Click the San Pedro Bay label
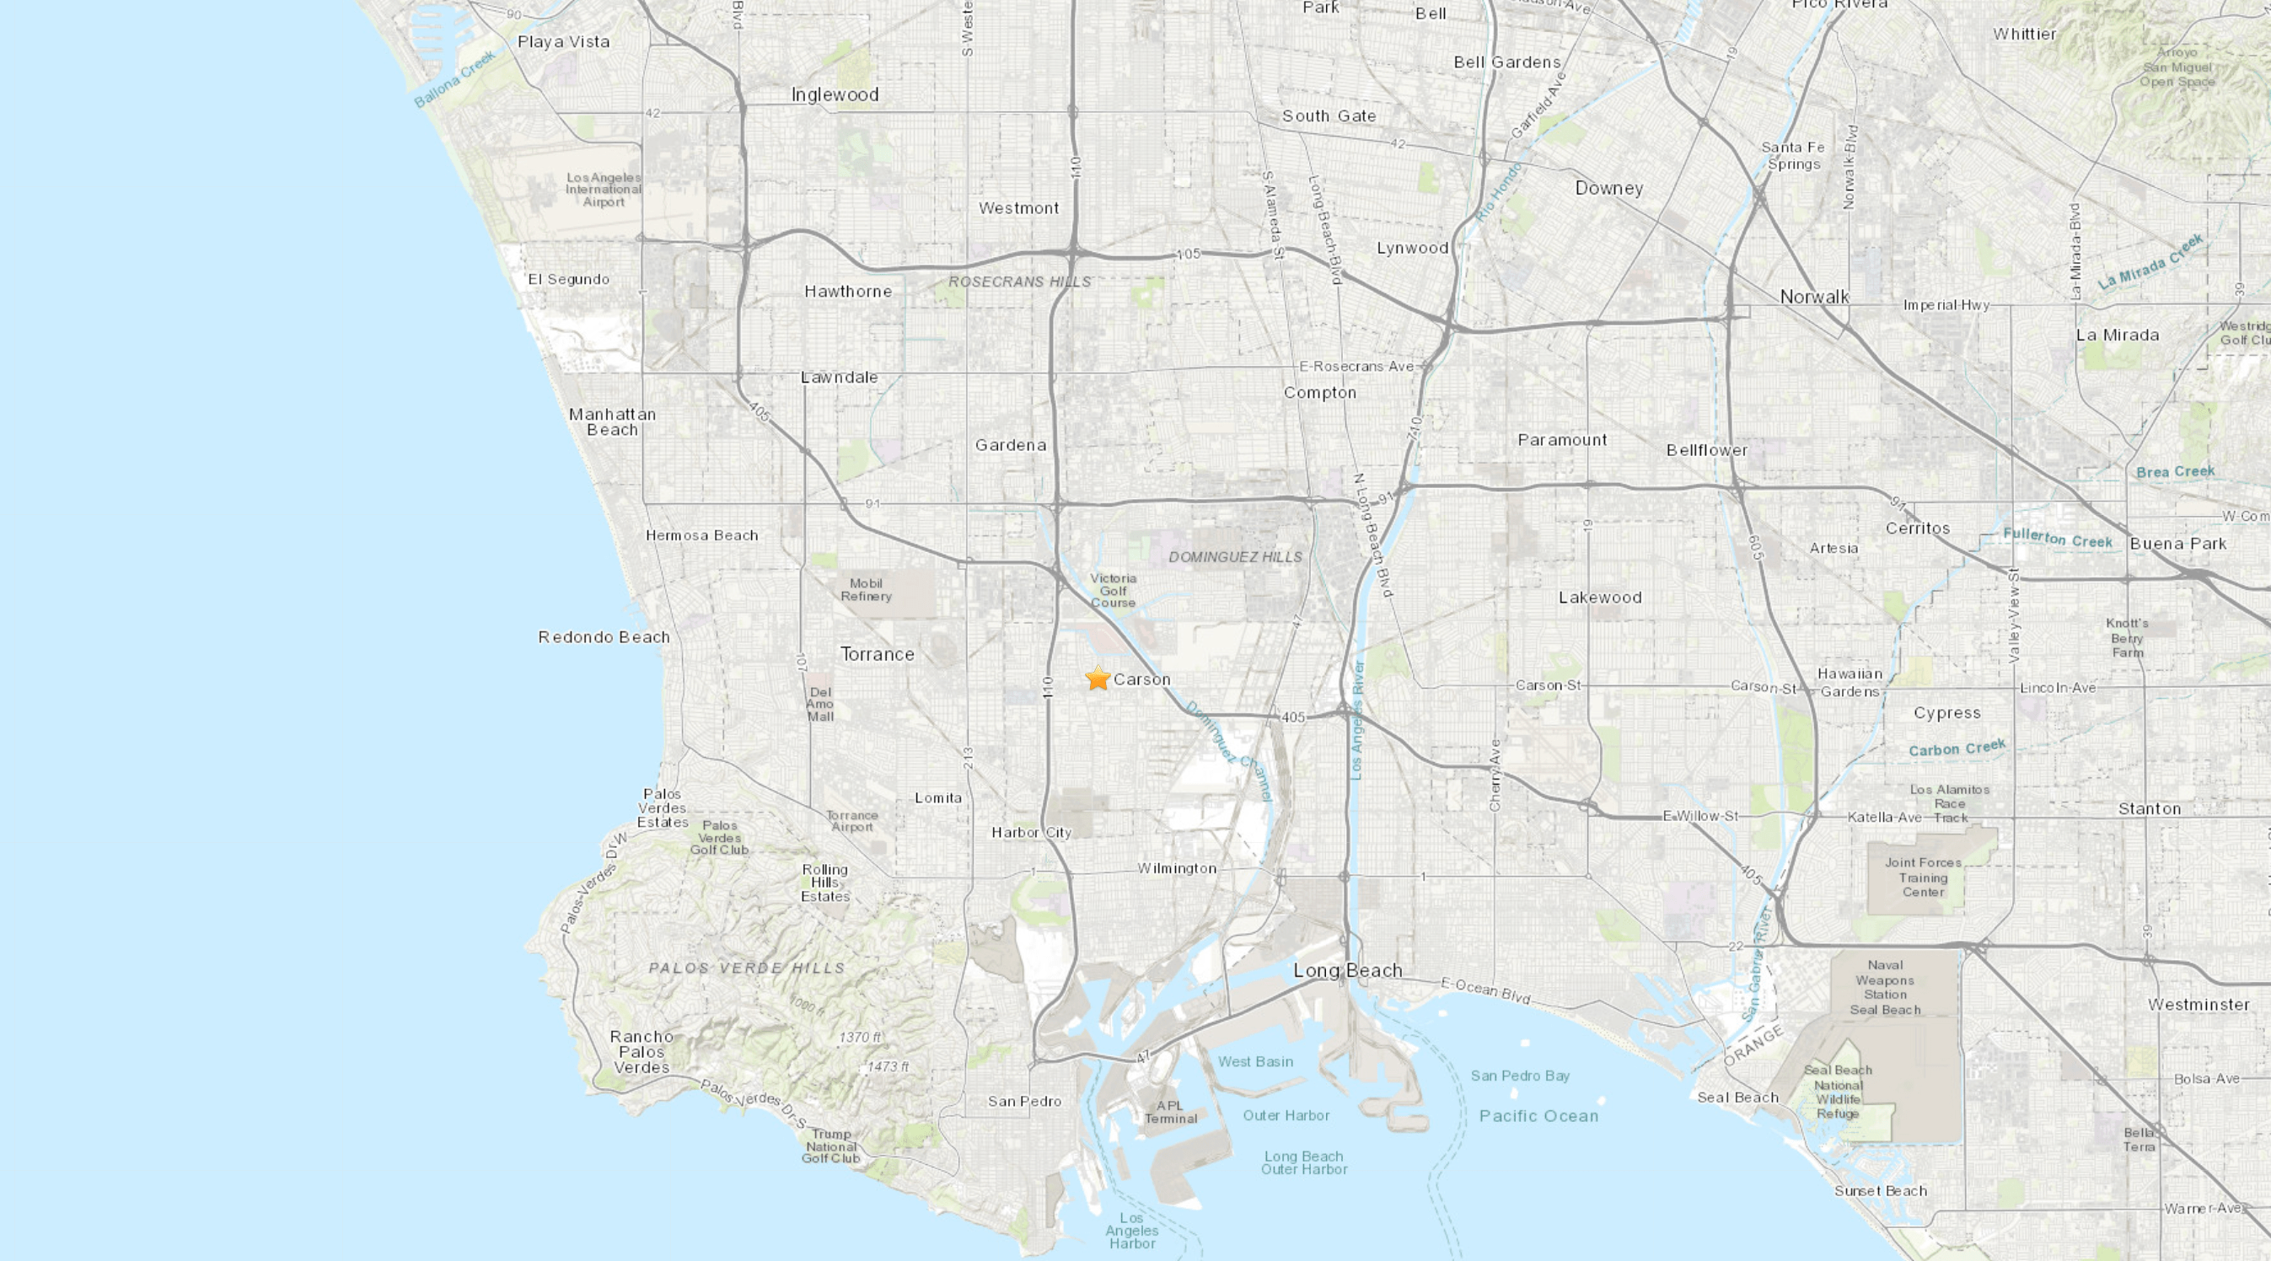The height and width of the screenshot is (1261, 2271). click(1520, 1076)
